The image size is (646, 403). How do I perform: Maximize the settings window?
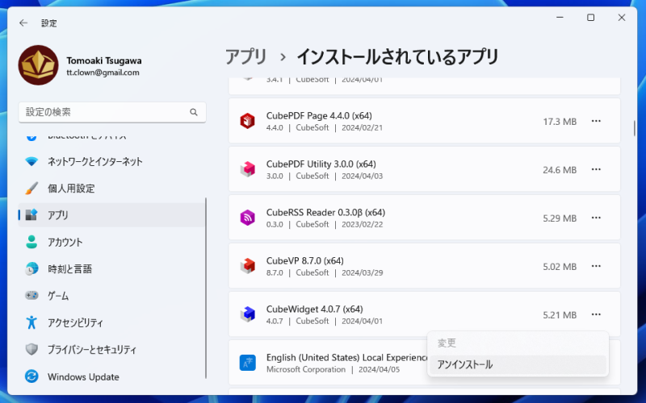(590, 17)
